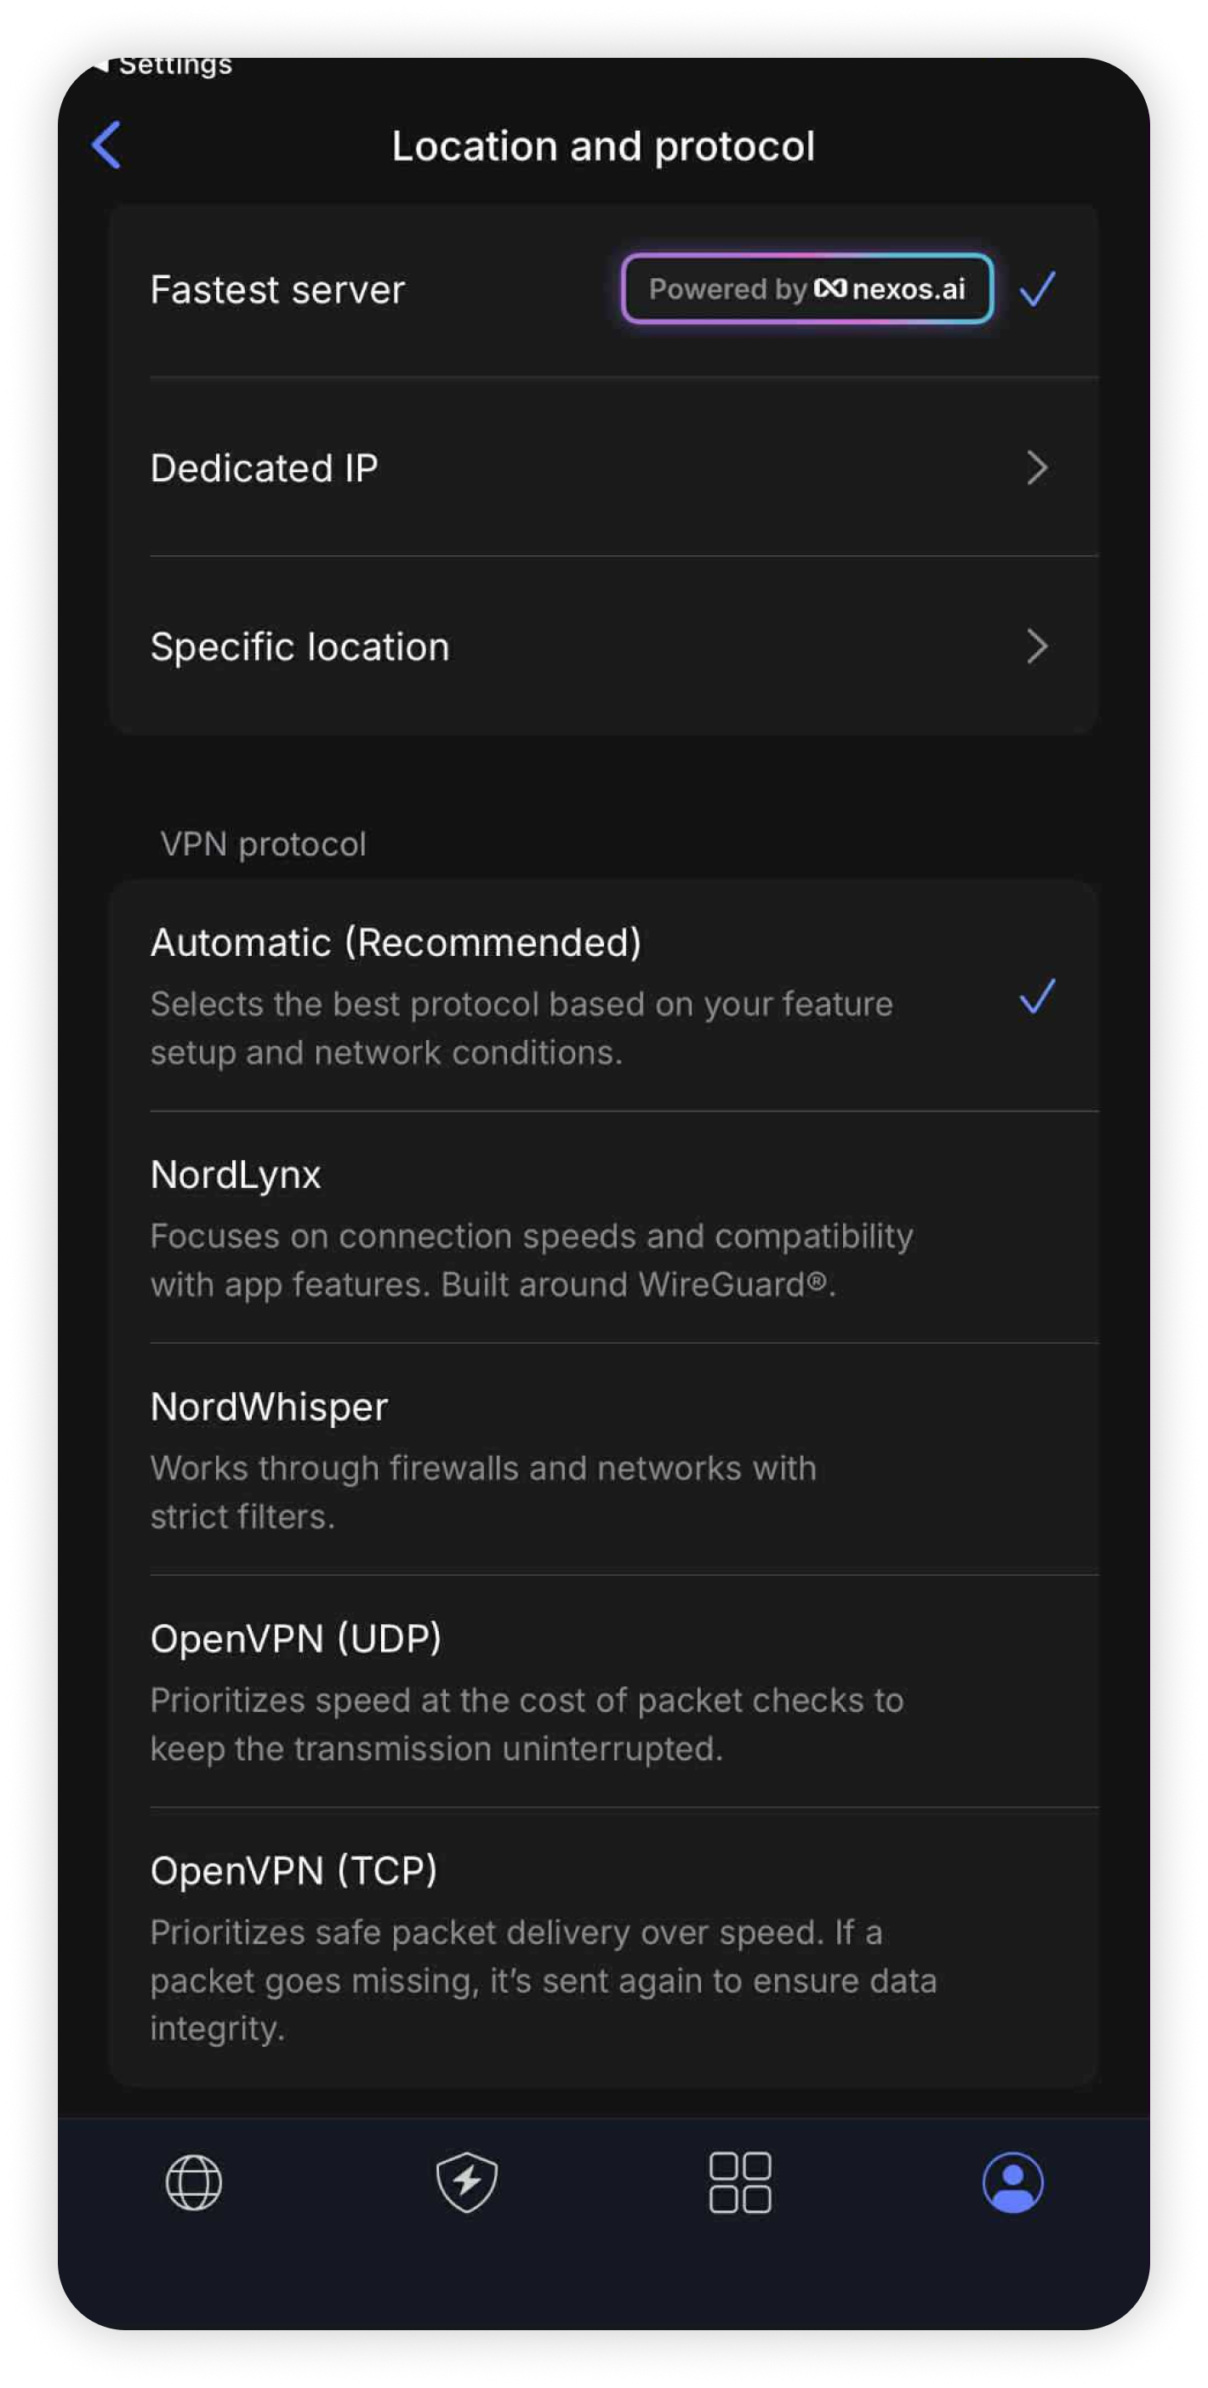Expand Dedicated IP chevron

tap(1036, 468)
